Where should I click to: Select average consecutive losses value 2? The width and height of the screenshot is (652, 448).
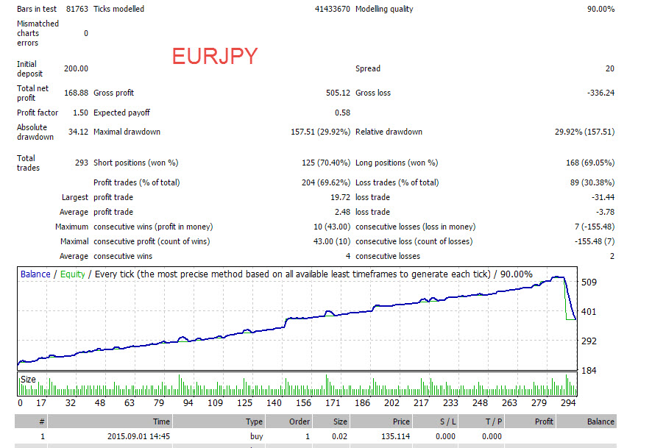point(612,257)
